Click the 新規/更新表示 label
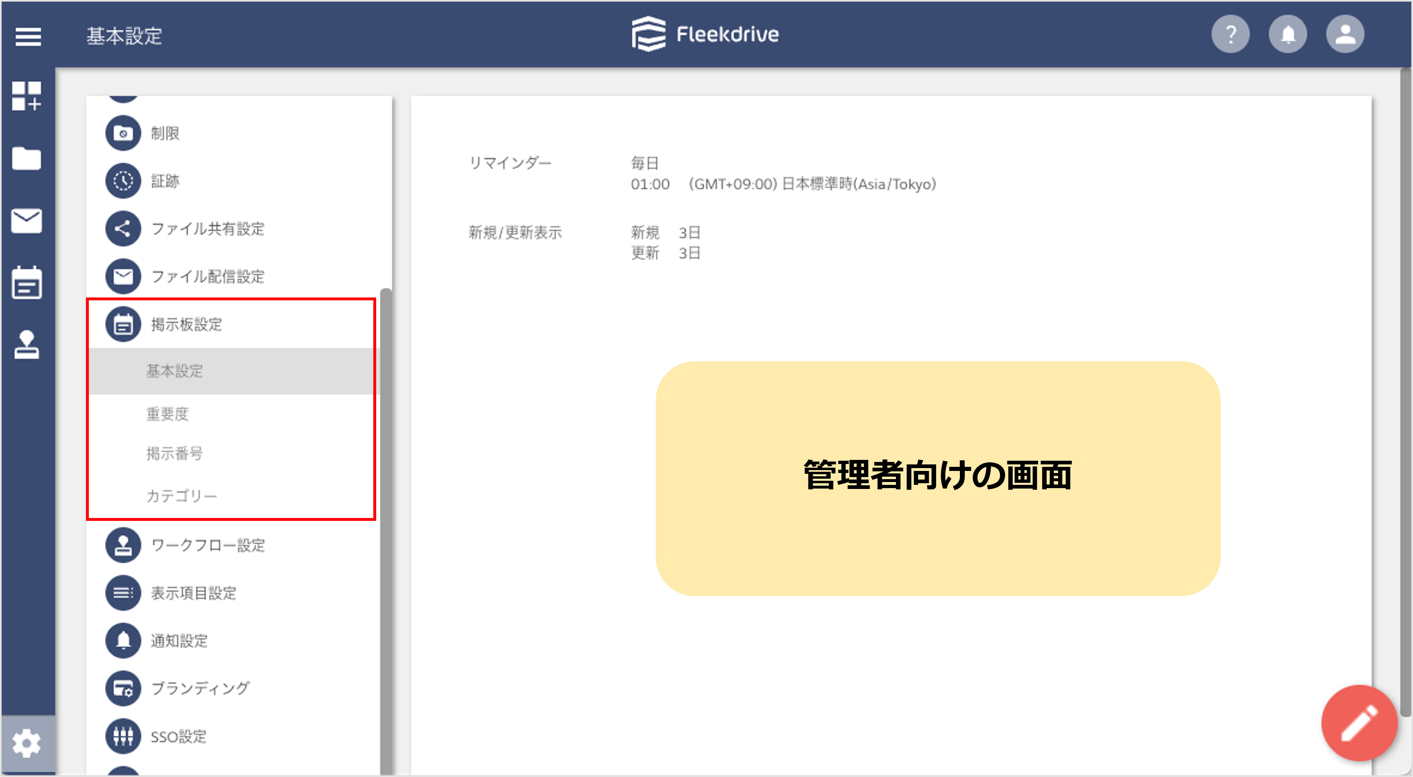Viewport: 1413px width, 777px height. click(515, 232)
